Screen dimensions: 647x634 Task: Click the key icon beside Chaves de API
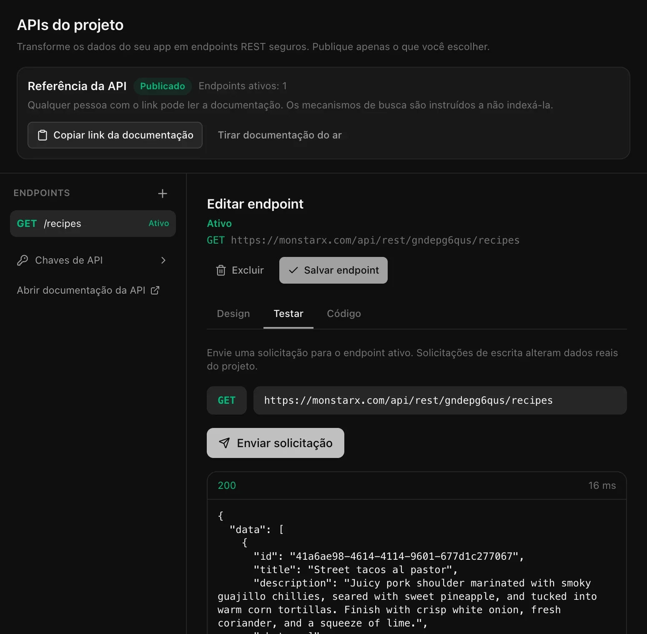23,260
